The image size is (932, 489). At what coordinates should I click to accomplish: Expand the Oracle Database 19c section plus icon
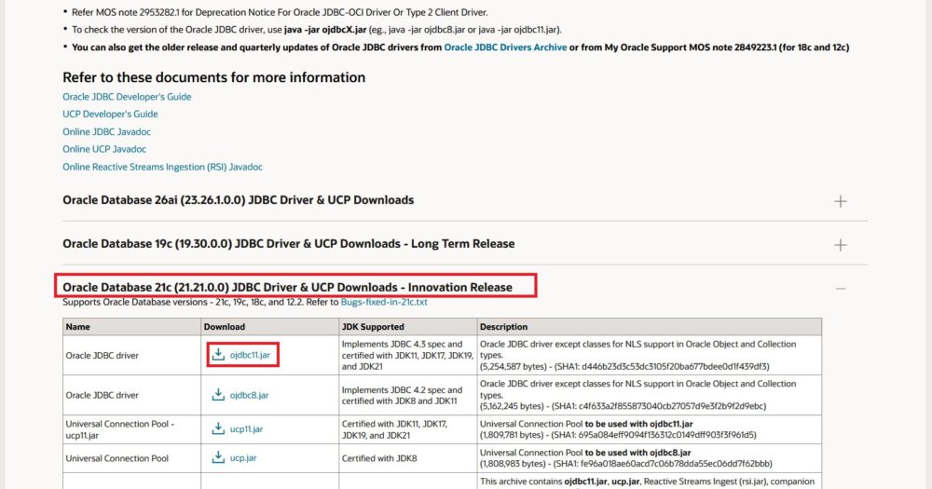[841, 244]
